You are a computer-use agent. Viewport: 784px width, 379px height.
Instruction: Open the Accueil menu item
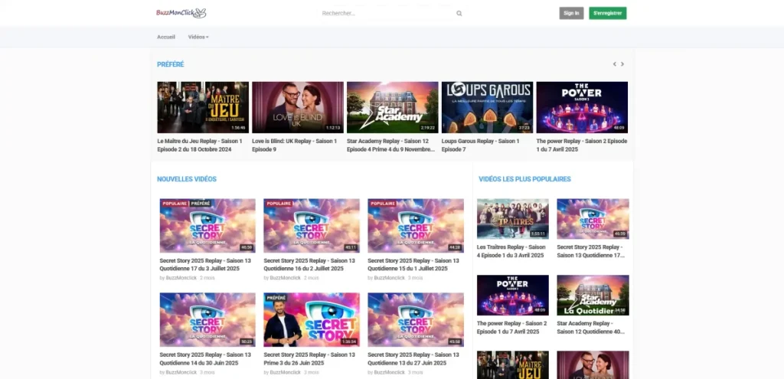coord(166,37)
